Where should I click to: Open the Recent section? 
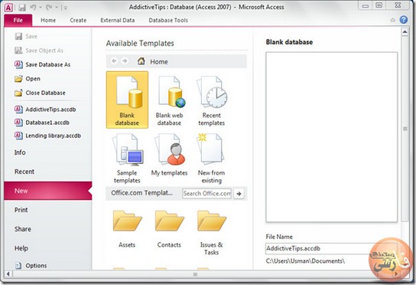[x=24, y=172]
